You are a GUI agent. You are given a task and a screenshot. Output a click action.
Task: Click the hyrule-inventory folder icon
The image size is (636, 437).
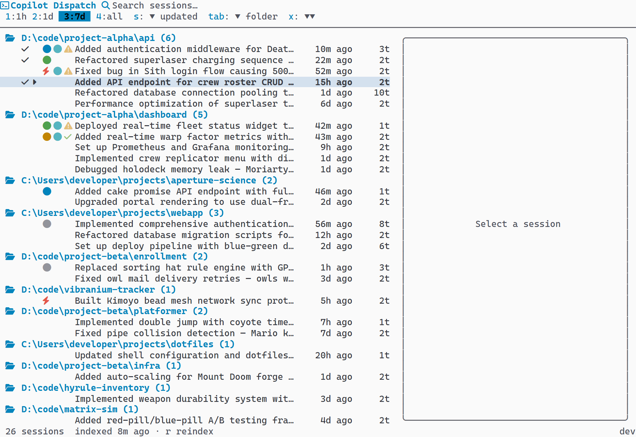(10, 388)
